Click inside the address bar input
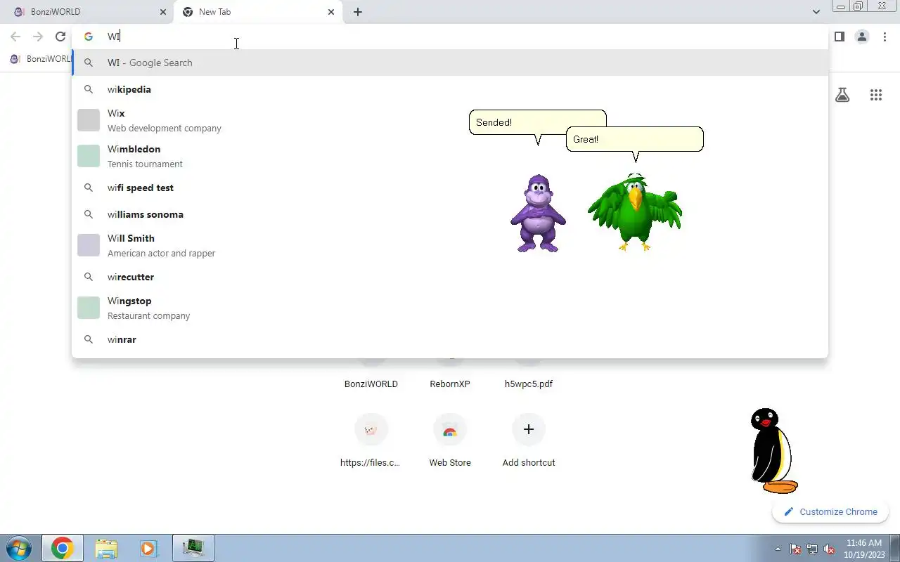 click(450, 37)
